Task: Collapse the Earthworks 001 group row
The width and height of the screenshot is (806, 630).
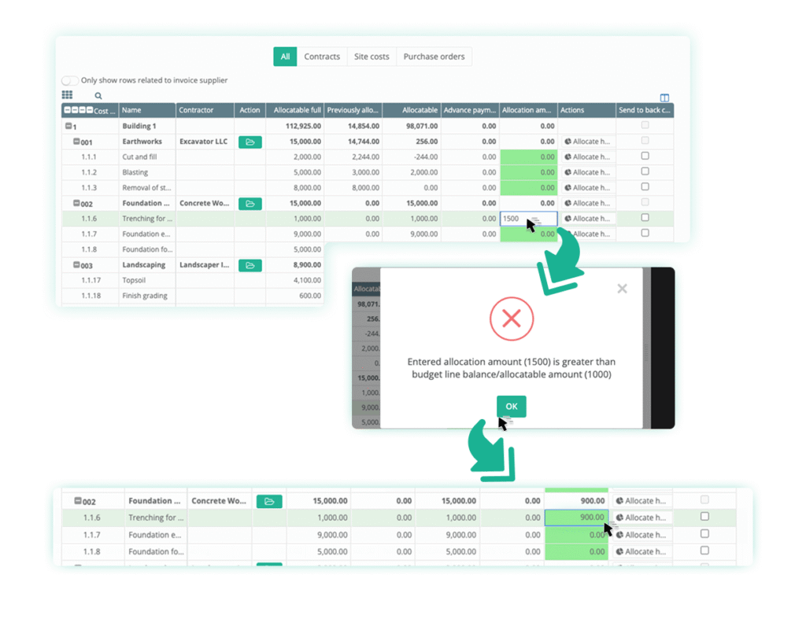Action: (76, 142)
